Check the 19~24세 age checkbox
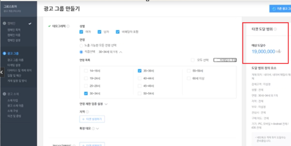This screenshot has width=291, height=146. [86, 78]
